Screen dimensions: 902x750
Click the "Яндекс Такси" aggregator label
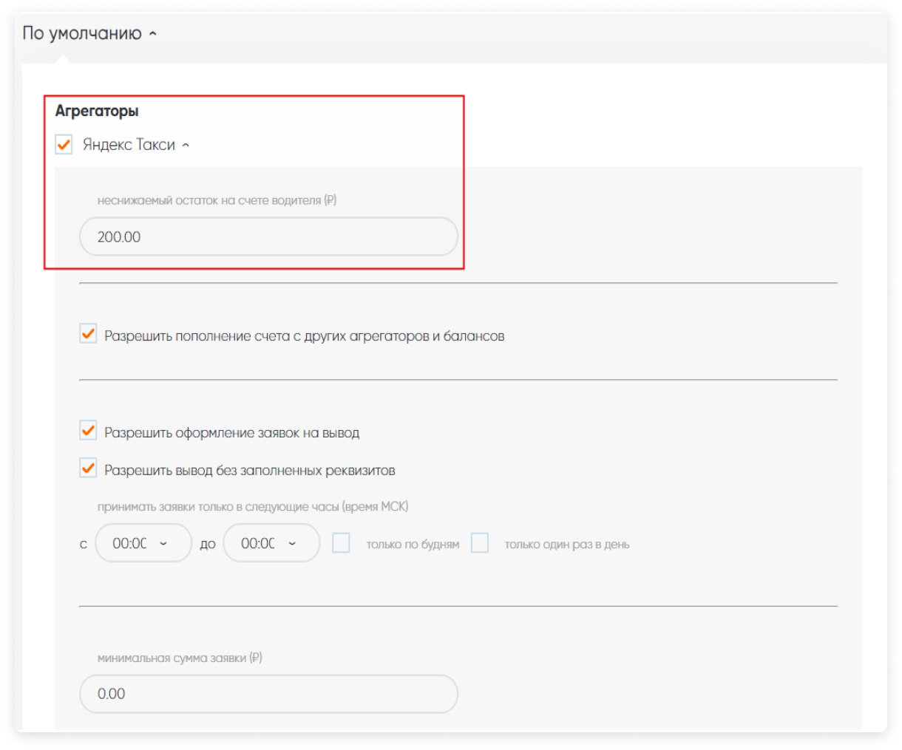coord(129,145)
